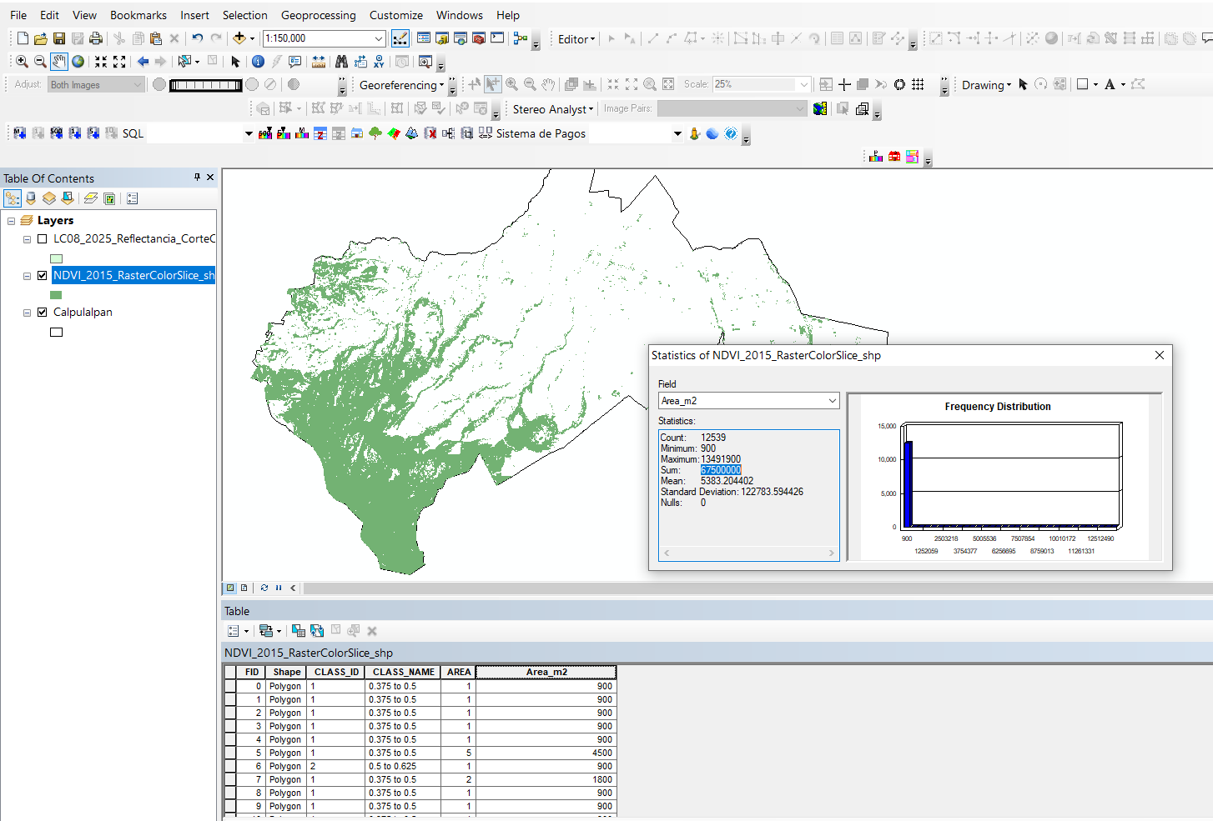The height and width of the screenshot is (821, 1213).
Task: Toggle the Calpulalpan layer checkbox off
Action: click(x=43, y=312)
